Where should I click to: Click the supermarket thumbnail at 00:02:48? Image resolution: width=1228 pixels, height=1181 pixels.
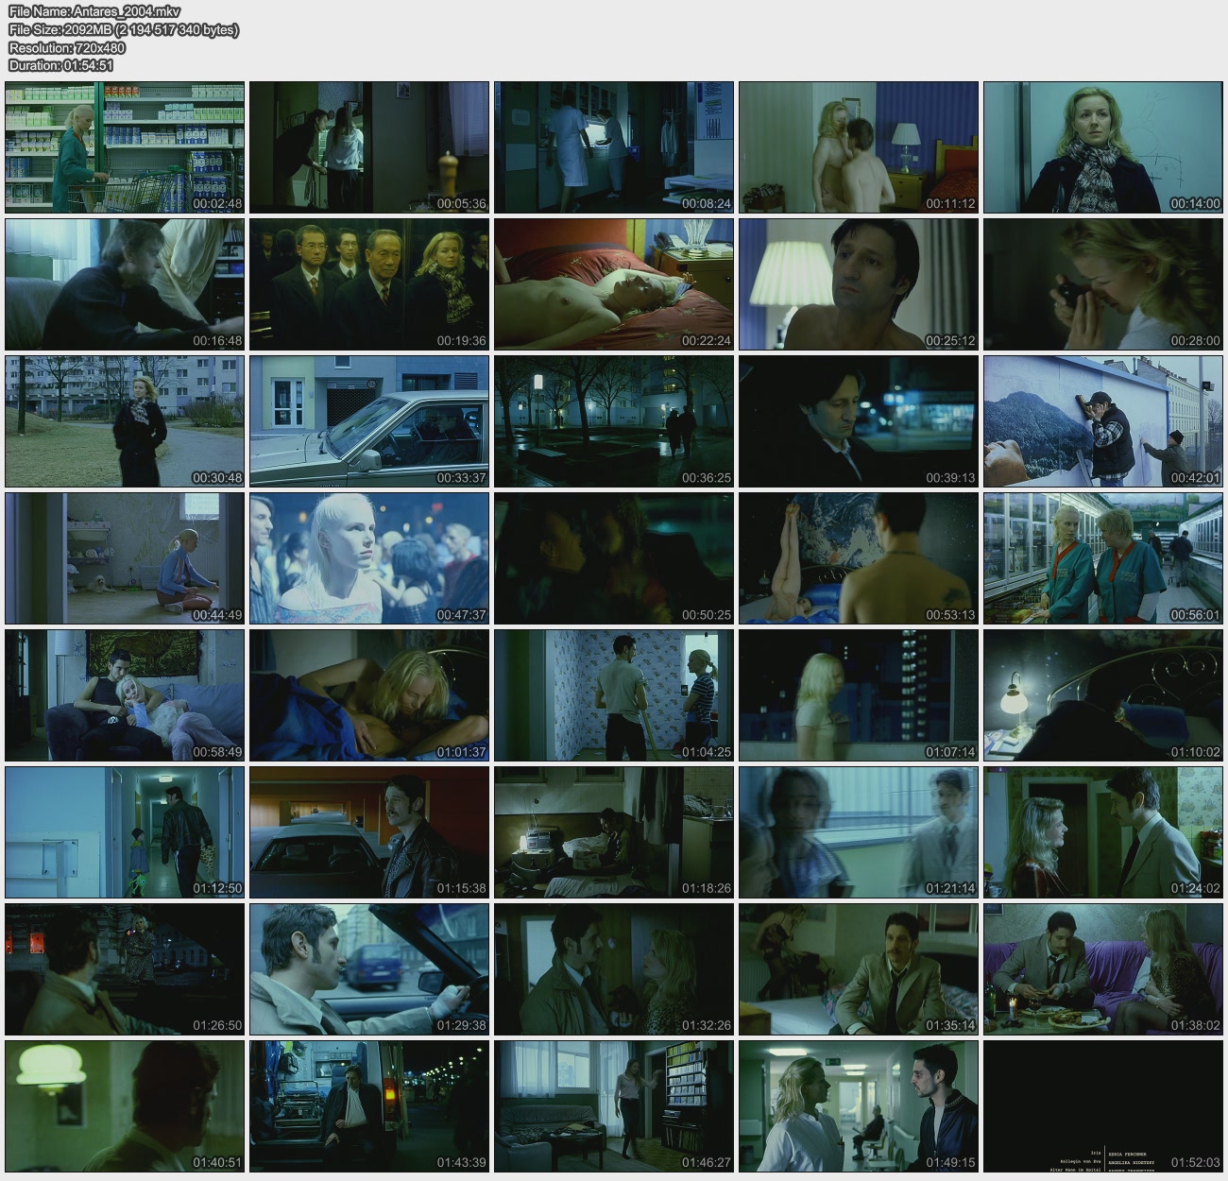point(125,147)
